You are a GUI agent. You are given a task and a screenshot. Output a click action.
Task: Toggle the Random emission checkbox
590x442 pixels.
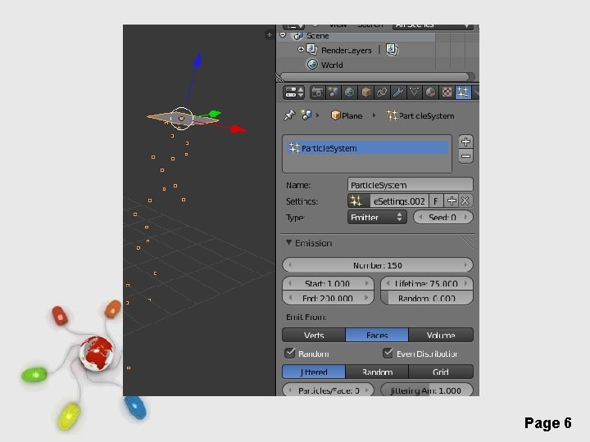tap(290, 353)
